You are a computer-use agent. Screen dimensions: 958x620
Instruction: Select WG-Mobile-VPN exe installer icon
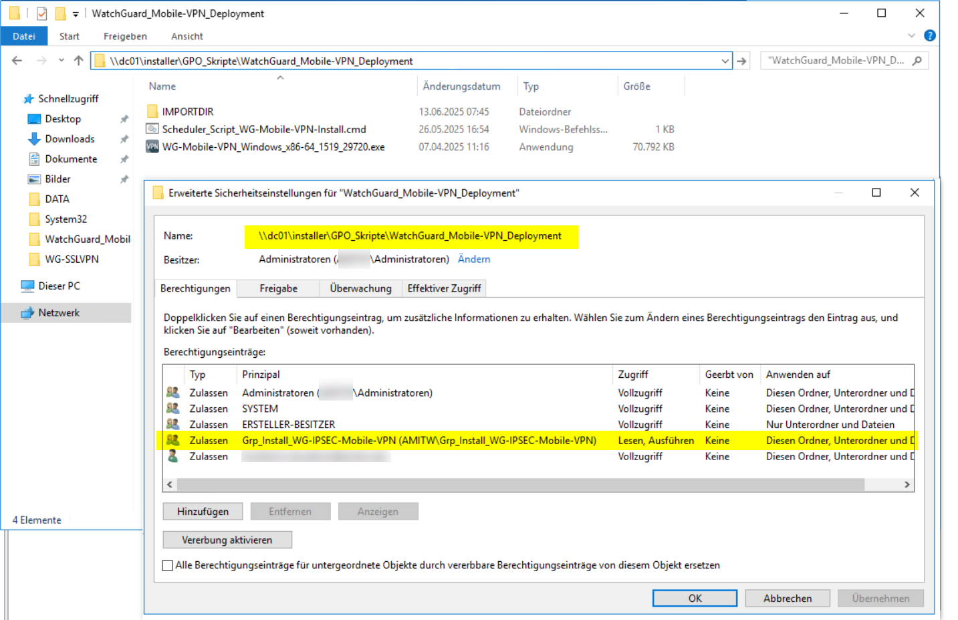152,146
